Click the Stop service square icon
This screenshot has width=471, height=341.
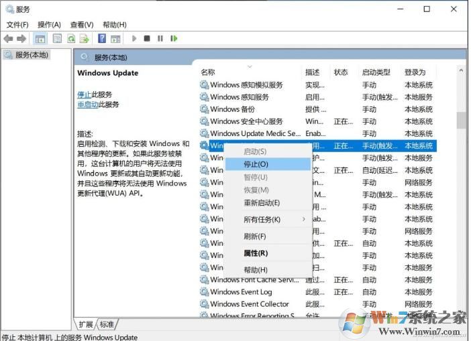pos(147,38)
